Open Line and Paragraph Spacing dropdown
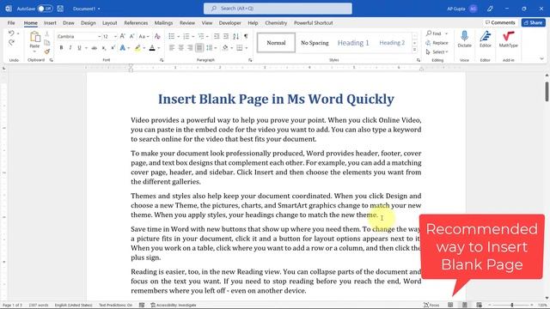The height and width of the screenshot is (309, 550). pos(215,48)
